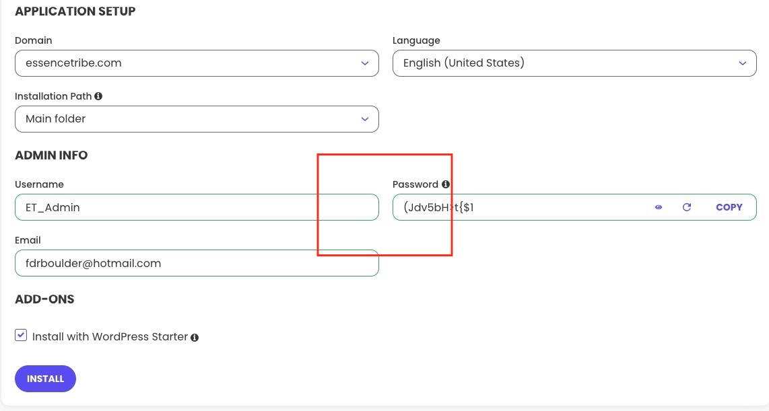Click the essencetribe.com domain text

click(73, 63)
